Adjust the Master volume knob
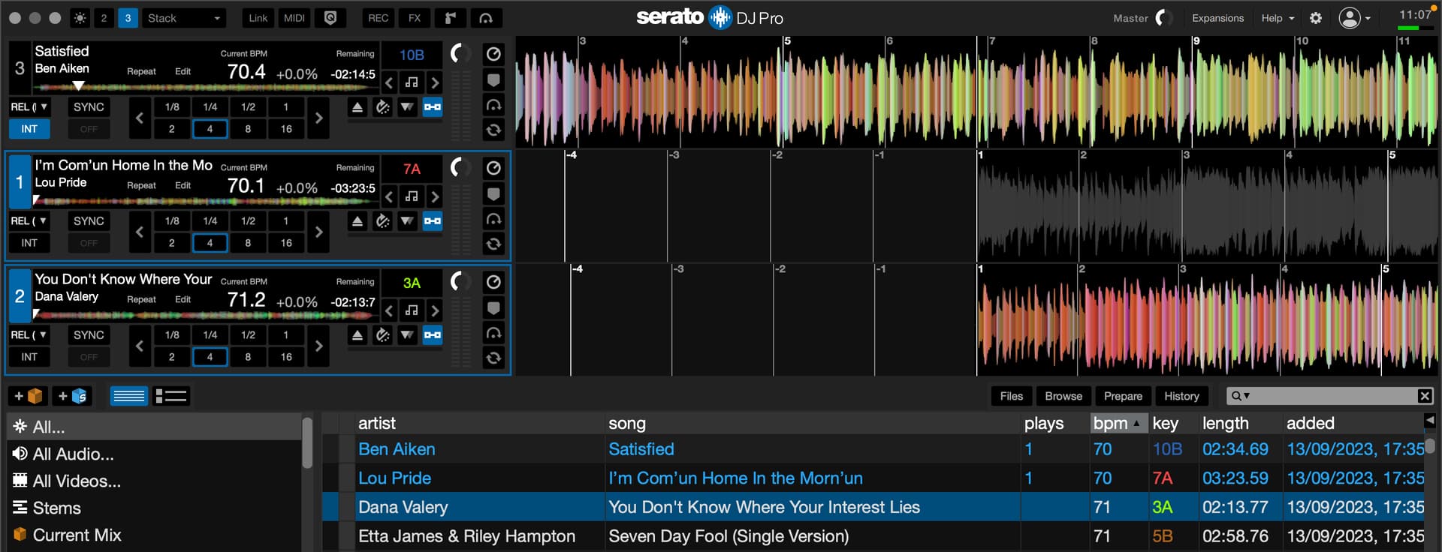 (1163, 18)
